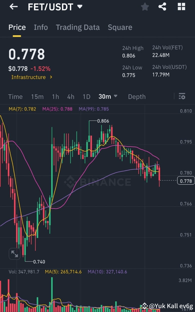
Task: Switch to the Trading Data tab
Action: coord(78,27)
